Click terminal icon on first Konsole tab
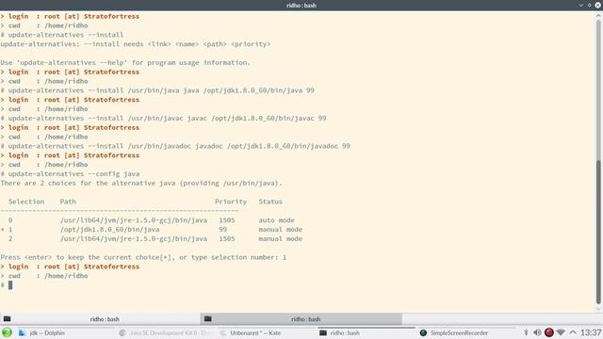Screen dimensions: 603x339 (7, 319)
